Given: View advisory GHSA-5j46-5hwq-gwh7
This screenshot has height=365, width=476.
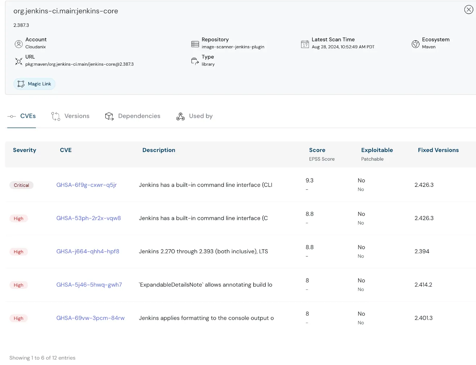Looking at the screenshot, I should (x=89, y=285).
